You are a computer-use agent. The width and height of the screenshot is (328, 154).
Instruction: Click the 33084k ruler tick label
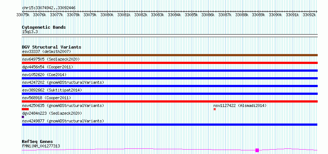(175, 15)
